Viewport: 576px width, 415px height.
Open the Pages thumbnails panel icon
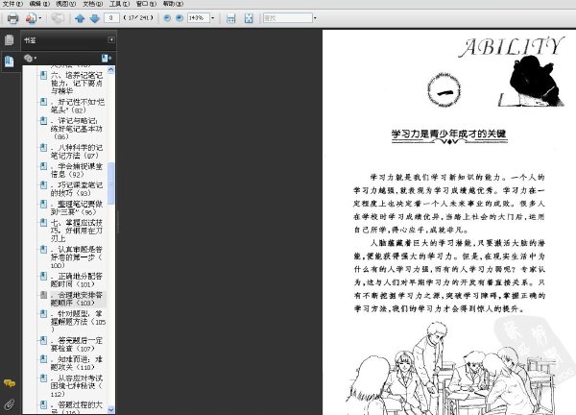(10, 39)
